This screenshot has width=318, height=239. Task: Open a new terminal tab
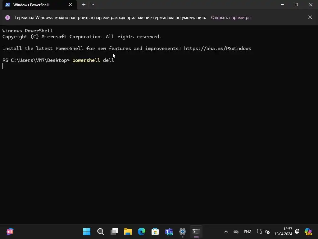(x=84, y=5)
